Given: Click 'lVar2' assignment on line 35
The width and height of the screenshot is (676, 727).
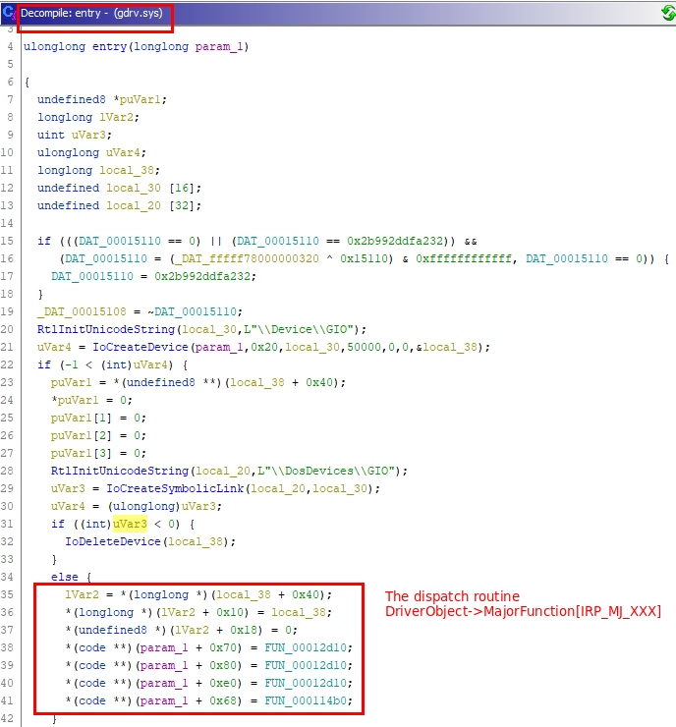Looking at the screenshot, I should tap(82, 594).
